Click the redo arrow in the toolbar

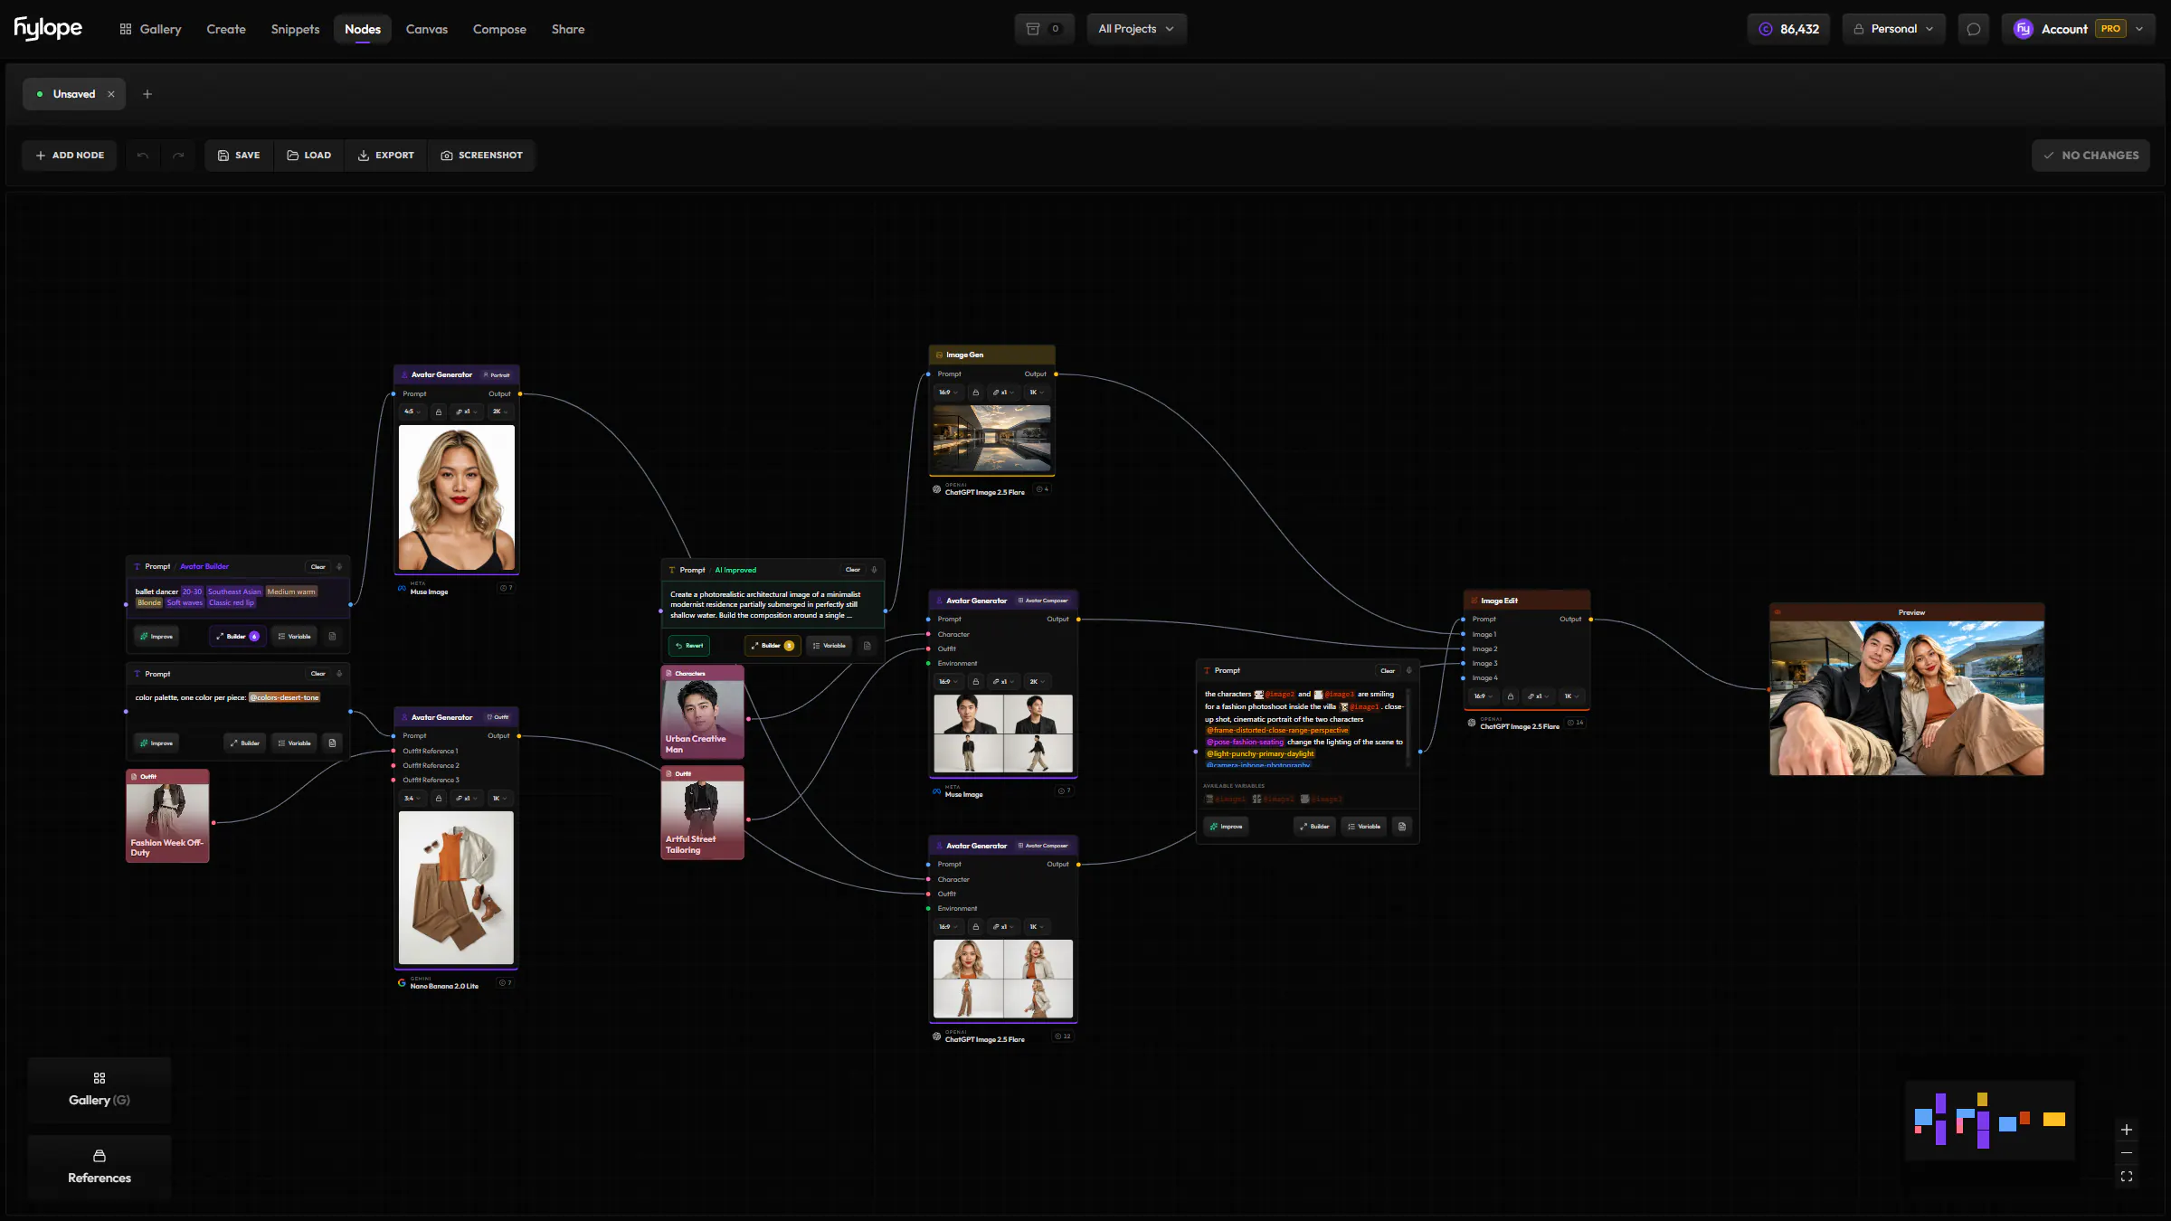click(178, 156)
